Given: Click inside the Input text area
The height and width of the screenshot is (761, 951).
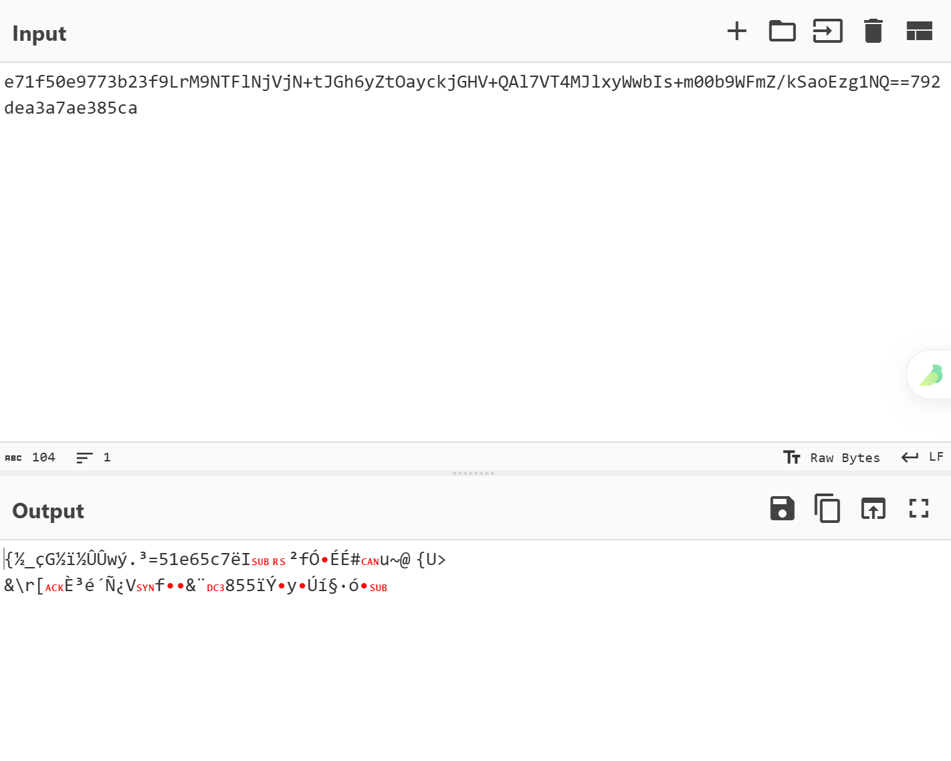Looking at the screenshot, I should point(476,252).
